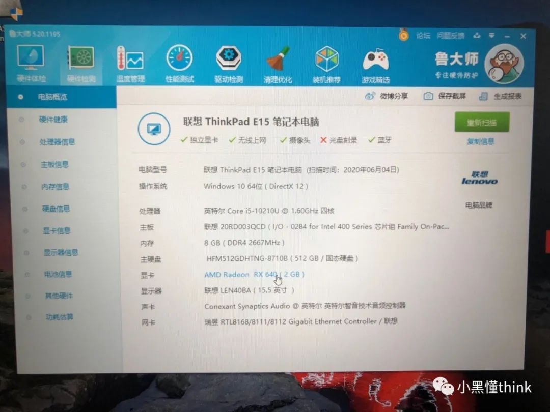Image resolution: width=550 pixels, height=412 pixels.
Task: Click the 光盘刻录 cross indicator
Action: pos(339,140)
